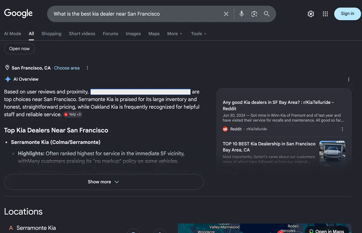Start voice search with microphone icon
This screenshot has height=233, width=362.
[241, 14]
